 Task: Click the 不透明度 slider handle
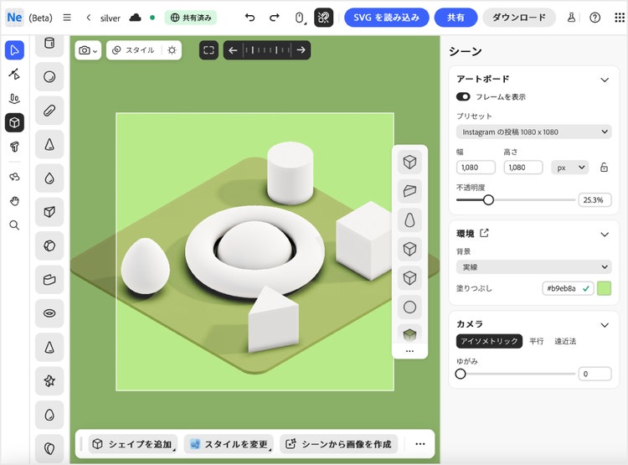pyautogui.click(x=488, y=199)
